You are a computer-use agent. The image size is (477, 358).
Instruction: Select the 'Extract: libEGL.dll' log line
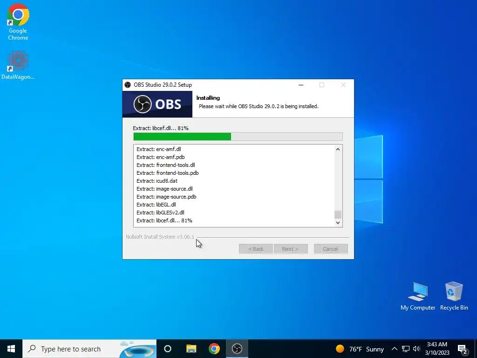point(156,205)
